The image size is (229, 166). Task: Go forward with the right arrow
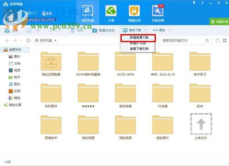pyautogui.click(x=15, y=41)
